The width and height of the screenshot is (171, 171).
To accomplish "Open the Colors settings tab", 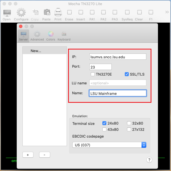I will tap(50, 36).
